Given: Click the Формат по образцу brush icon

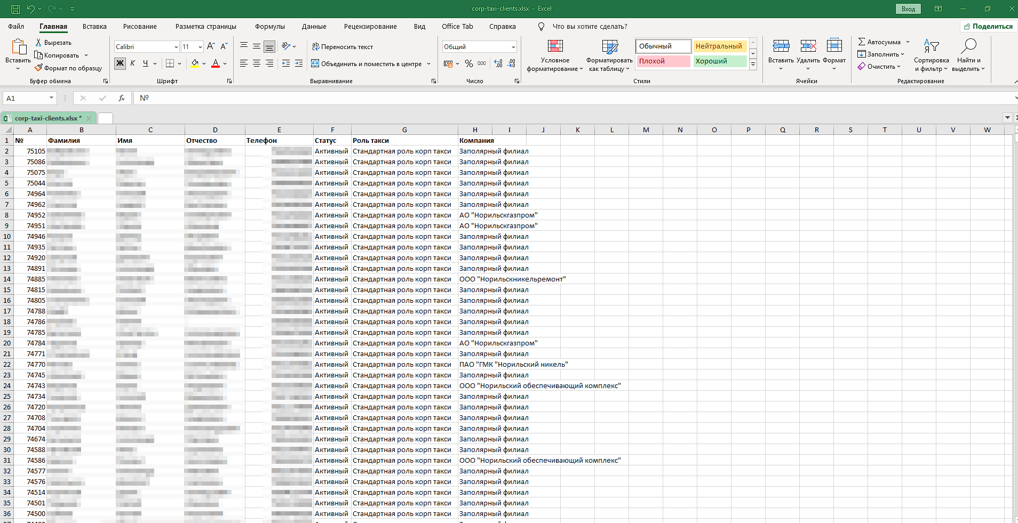Looking at the screenshot, I should (x=38, y=68).
